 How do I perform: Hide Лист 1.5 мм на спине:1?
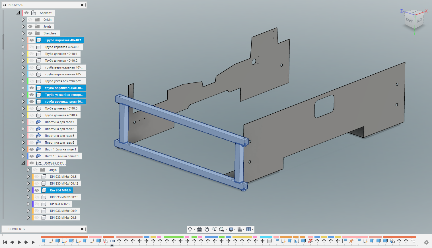point(32,156)
